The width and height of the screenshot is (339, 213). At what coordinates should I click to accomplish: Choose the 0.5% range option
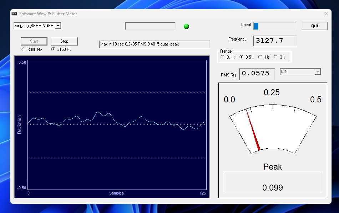[241, 57]
